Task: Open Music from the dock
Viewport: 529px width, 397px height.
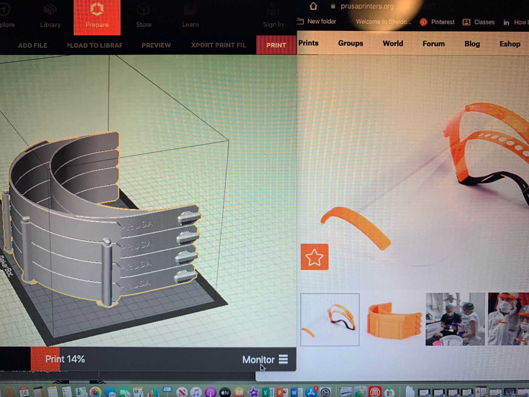Action: click(x=196, y=392)
